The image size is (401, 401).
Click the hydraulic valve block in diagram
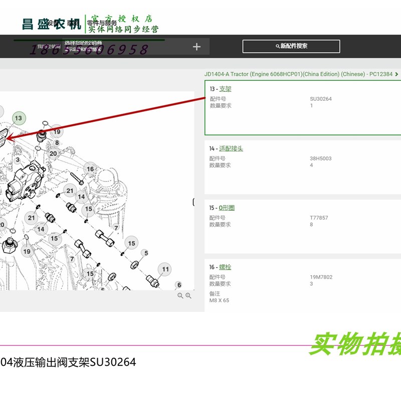click(26, 181)
